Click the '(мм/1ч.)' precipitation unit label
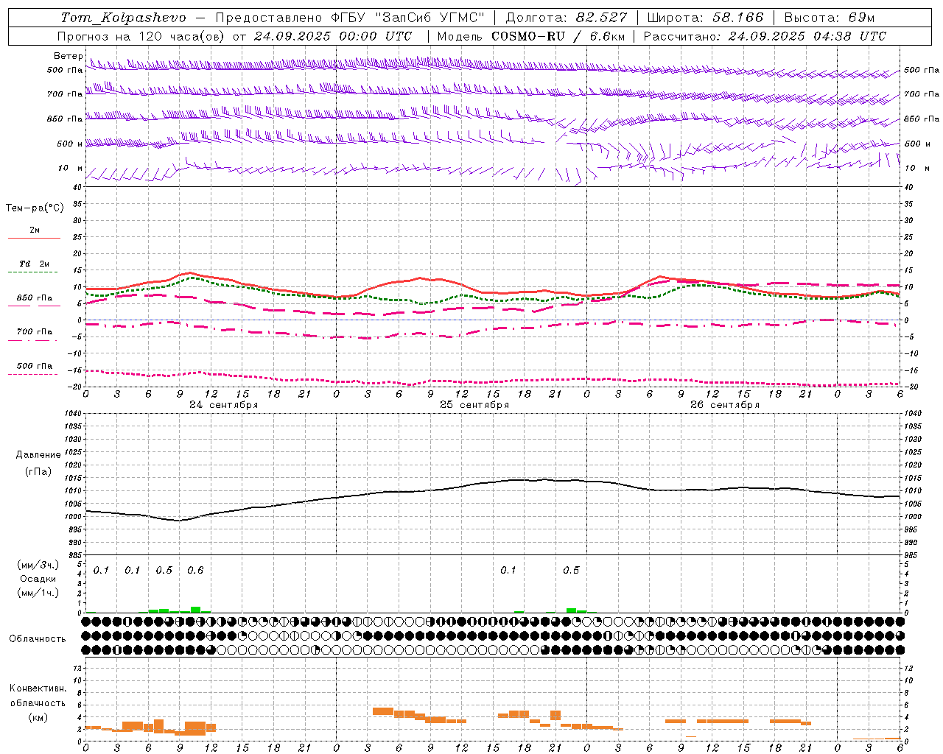 pos(38,593)
